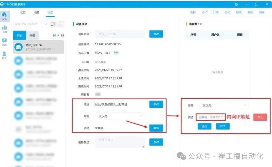This screenshot has width=272, height=167.
Task: Click the 序号 column header
Action: (193, 35)
